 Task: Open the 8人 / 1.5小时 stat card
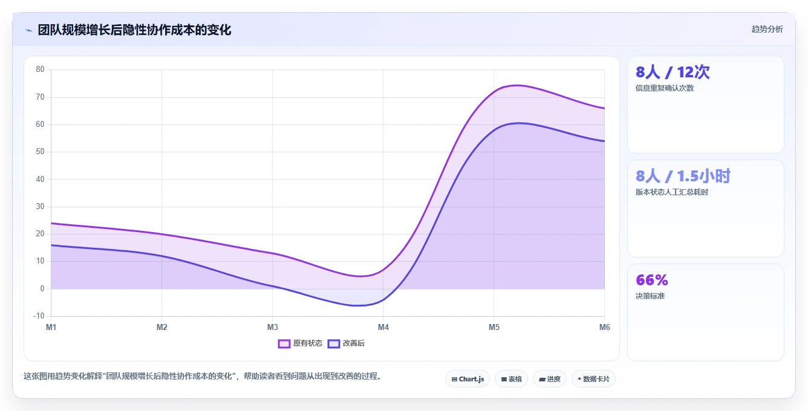pyautogui.click(x=705, y=209)
